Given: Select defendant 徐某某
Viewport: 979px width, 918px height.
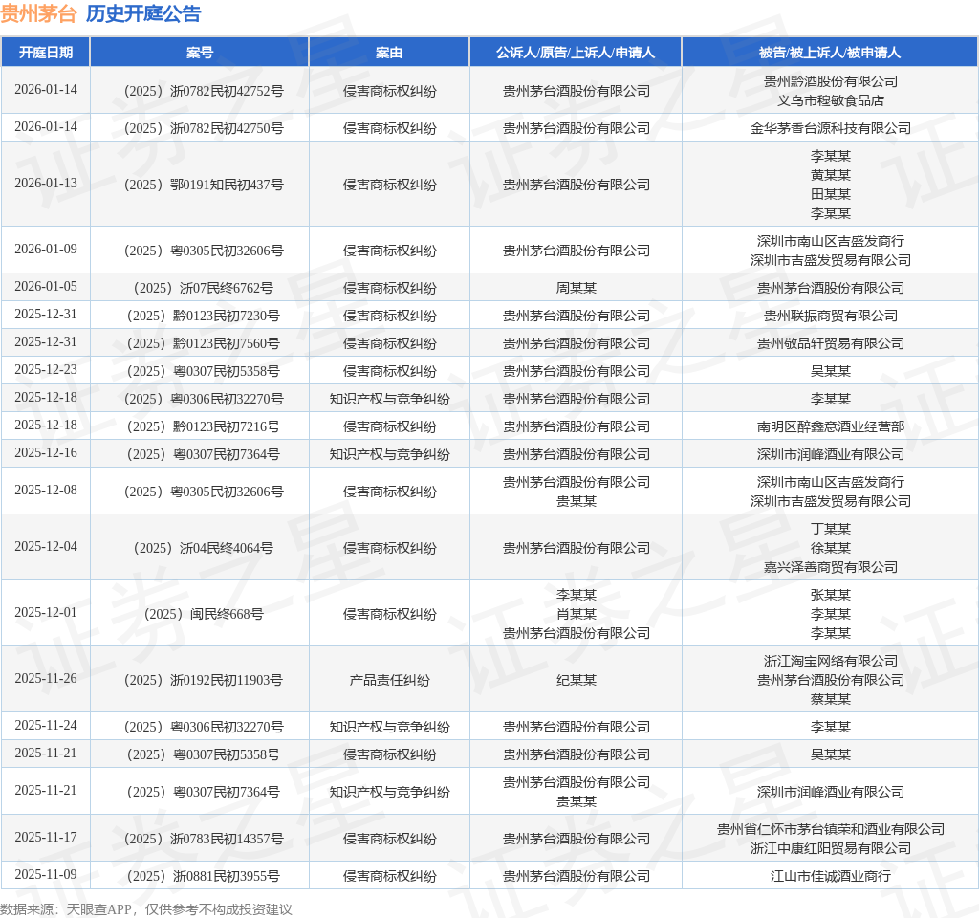Looking at the screenshot, I should (x=831, y=548).
